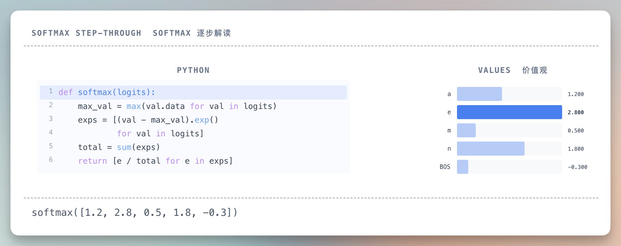The height and width of the screenshot is (246, 621).
Task: Click the 'PYTHON' panel heading
Action: (193, 70)
